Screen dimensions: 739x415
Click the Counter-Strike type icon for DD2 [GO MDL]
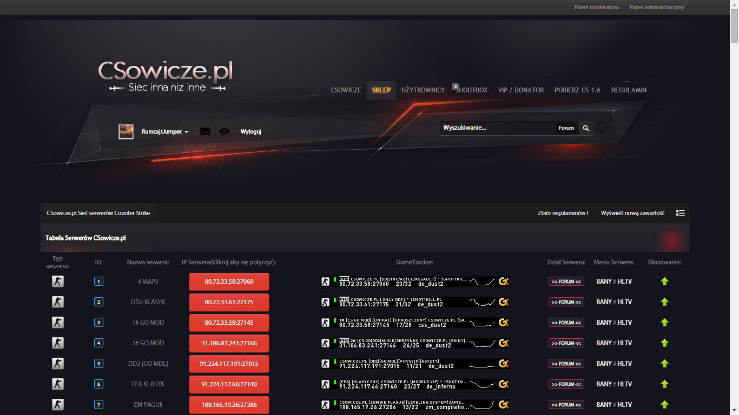(x=58, y=364)
